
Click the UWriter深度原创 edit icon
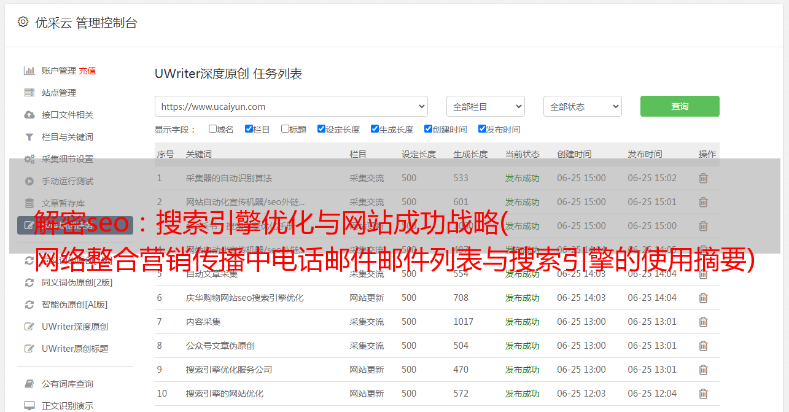29,327
